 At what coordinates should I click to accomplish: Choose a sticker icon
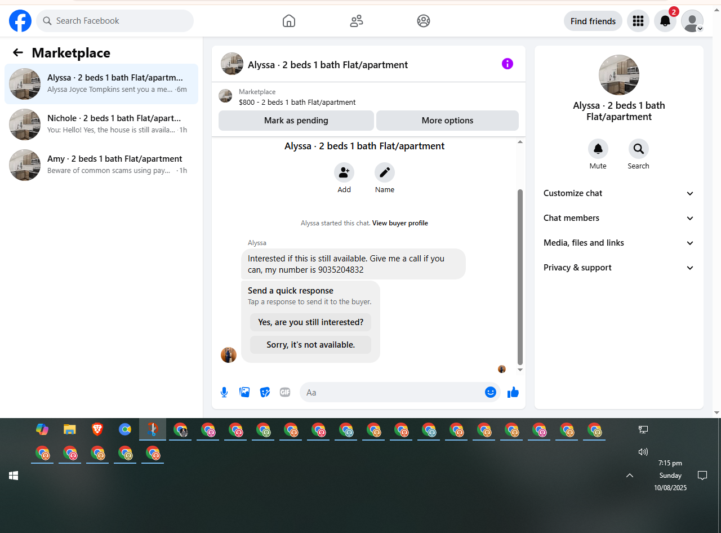coord(265,392)
